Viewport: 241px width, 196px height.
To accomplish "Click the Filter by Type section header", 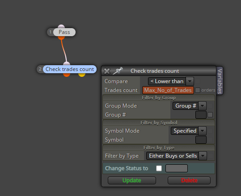I will (x=159, y=148).
